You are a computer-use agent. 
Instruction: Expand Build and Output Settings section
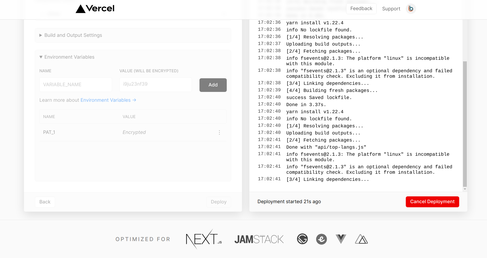click(x=73, y=35)
